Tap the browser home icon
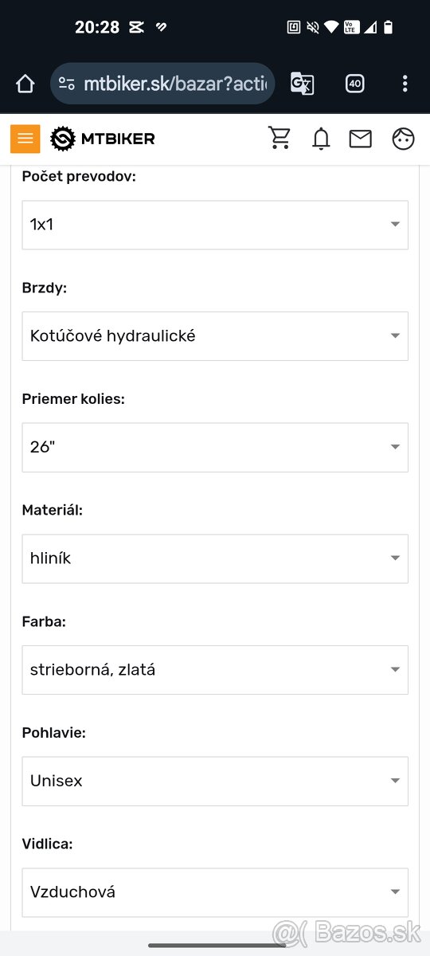The height and width of the screenshot is (956, 430). (x=25, y=84)
